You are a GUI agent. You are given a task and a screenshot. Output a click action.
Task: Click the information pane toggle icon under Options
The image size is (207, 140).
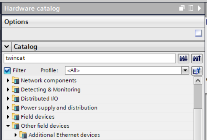point(199,33)
